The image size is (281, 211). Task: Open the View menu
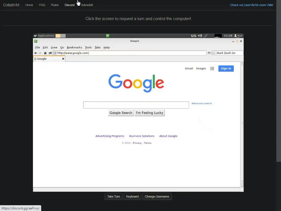(x=54, y=47)
